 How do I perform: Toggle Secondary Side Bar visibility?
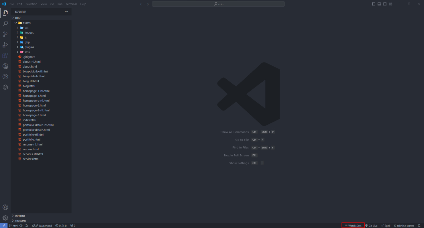(x=385, y=4)
